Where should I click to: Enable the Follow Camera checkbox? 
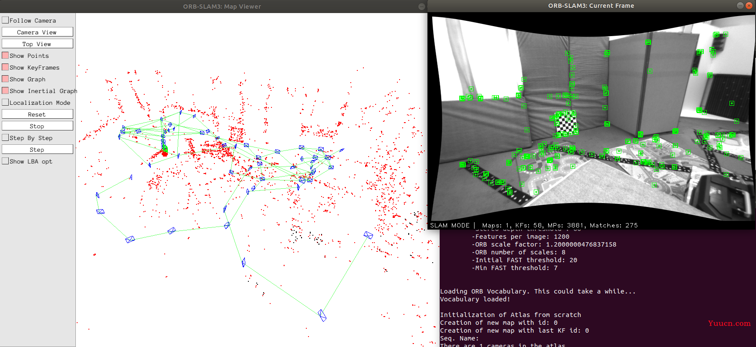(5, 20)
